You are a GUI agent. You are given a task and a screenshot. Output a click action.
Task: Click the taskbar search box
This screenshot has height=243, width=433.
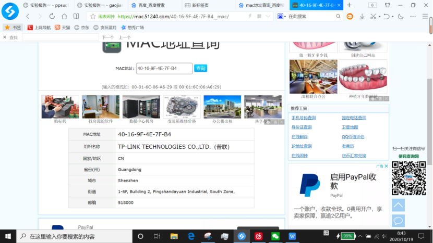75,236
